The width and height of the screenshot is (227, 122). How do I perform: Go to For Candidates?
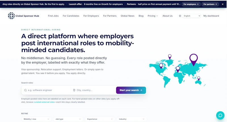71,16
